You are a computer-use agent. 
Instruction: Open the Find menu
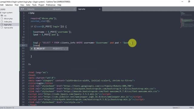pyautogui.click(x=16, y=5)
